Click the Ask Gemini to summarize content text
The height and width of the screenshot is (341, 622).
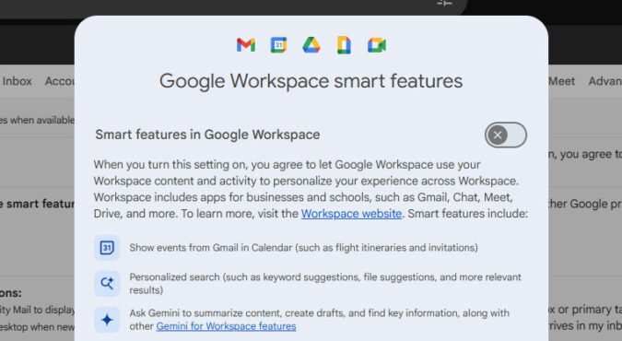point(320,320)
